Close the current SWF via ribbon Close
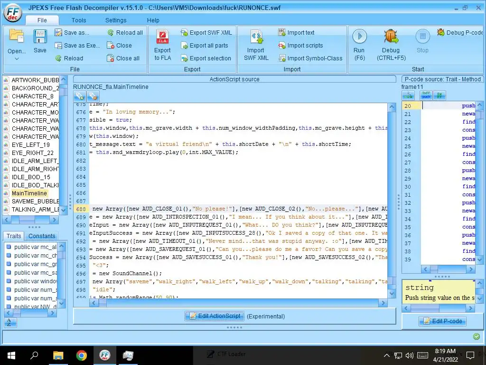Screen dimensions: 486x365 pyautogui.click(x=119, y=45)
